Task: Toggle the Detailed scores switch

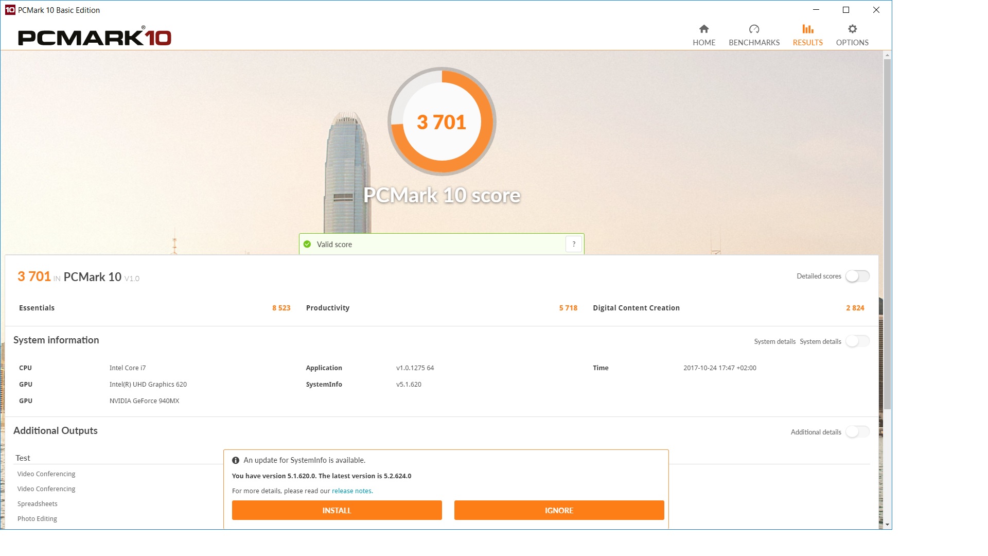Action: [857, 276]
